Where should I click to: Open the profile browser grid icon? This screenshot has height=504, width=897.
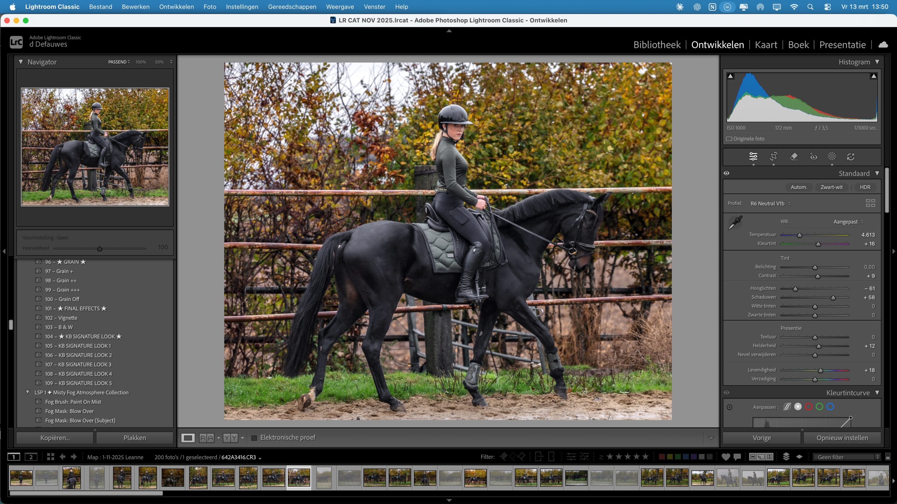pyautogui.click(x=870, y=203)
